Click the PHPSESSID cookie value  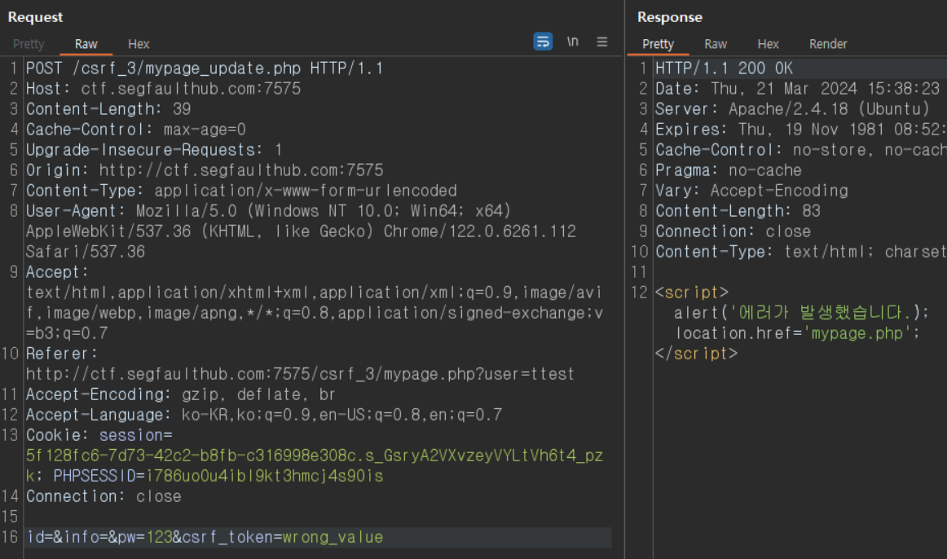tap(265, 477)
